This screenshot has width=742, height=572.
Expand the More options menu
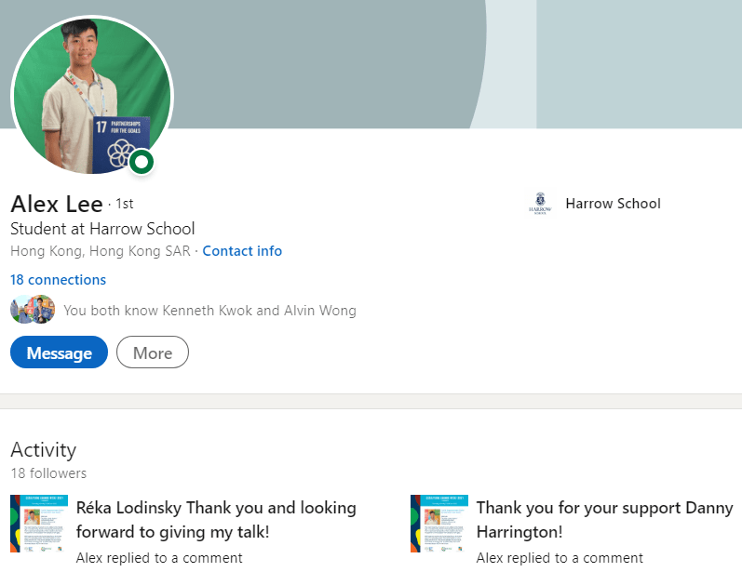coord(153,353)
